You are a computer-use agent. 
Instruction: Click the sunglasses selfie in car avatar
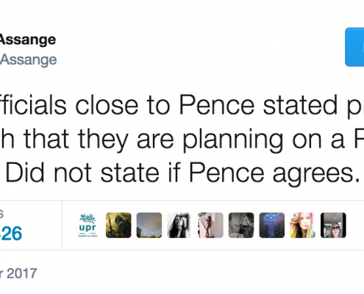[x=333, y=225]
